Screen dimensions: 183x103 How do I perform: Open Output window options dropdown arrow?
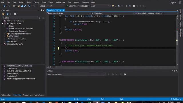[172, 71]
